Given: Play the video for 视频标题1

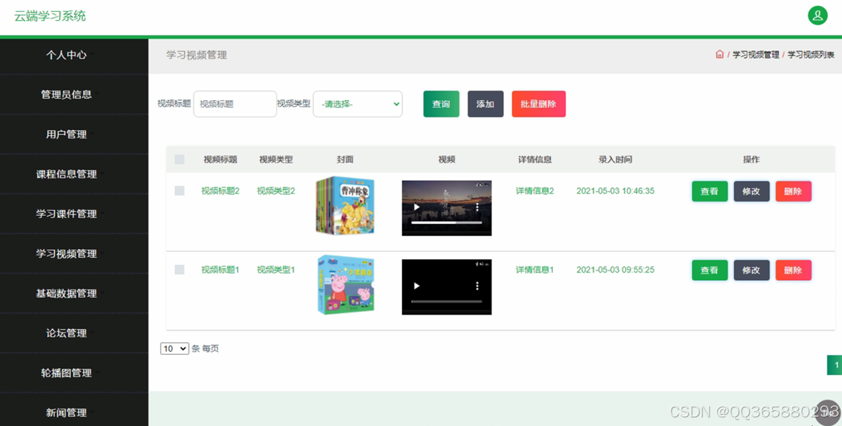Looking at the screenshot, I should pos(416,286).
